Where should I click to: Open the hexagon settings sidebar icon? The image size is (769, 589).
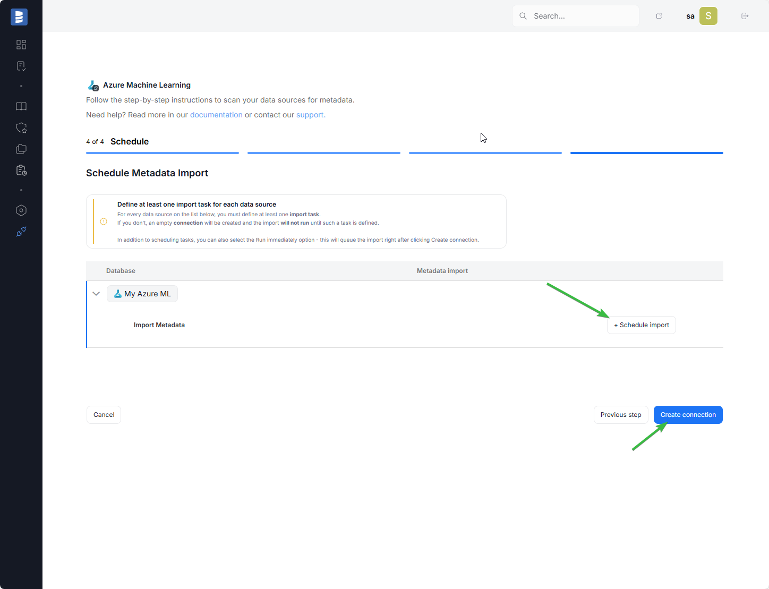tap(21, 210)
